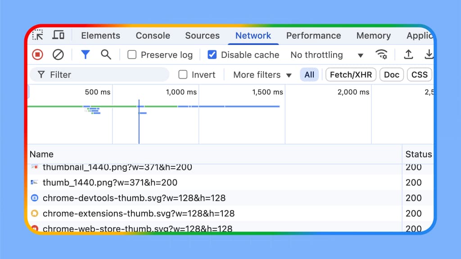Select the chrome-devtools-thumb.svg request row
This screenshot has height=259, width=461.
(x=134, y=198)
